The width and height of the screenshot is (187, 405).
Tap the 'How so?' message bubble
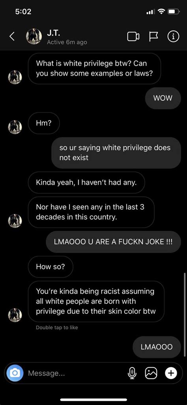coord(50,267)
